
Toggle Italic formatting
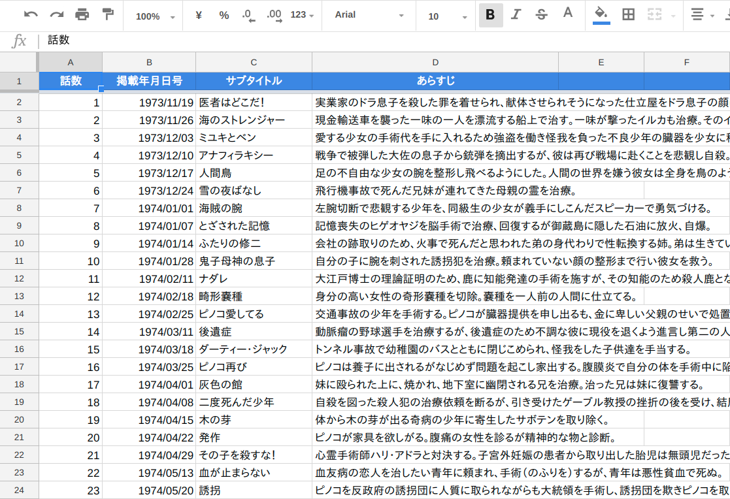click(x=516, y=15)
